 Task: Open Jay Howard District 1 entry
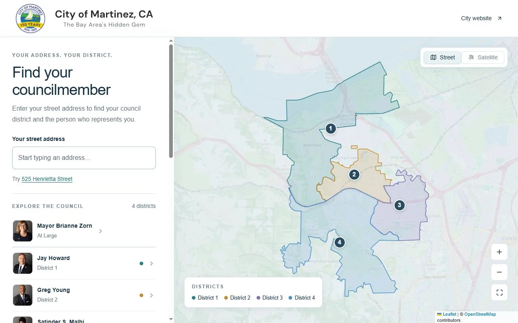pos(84,263)
